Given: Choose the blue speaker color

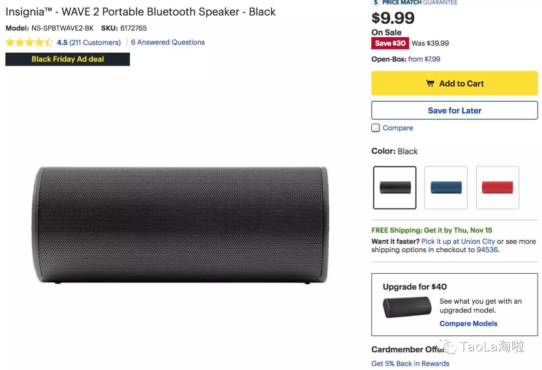Looking at the screenshot, I should coord(446,188).
